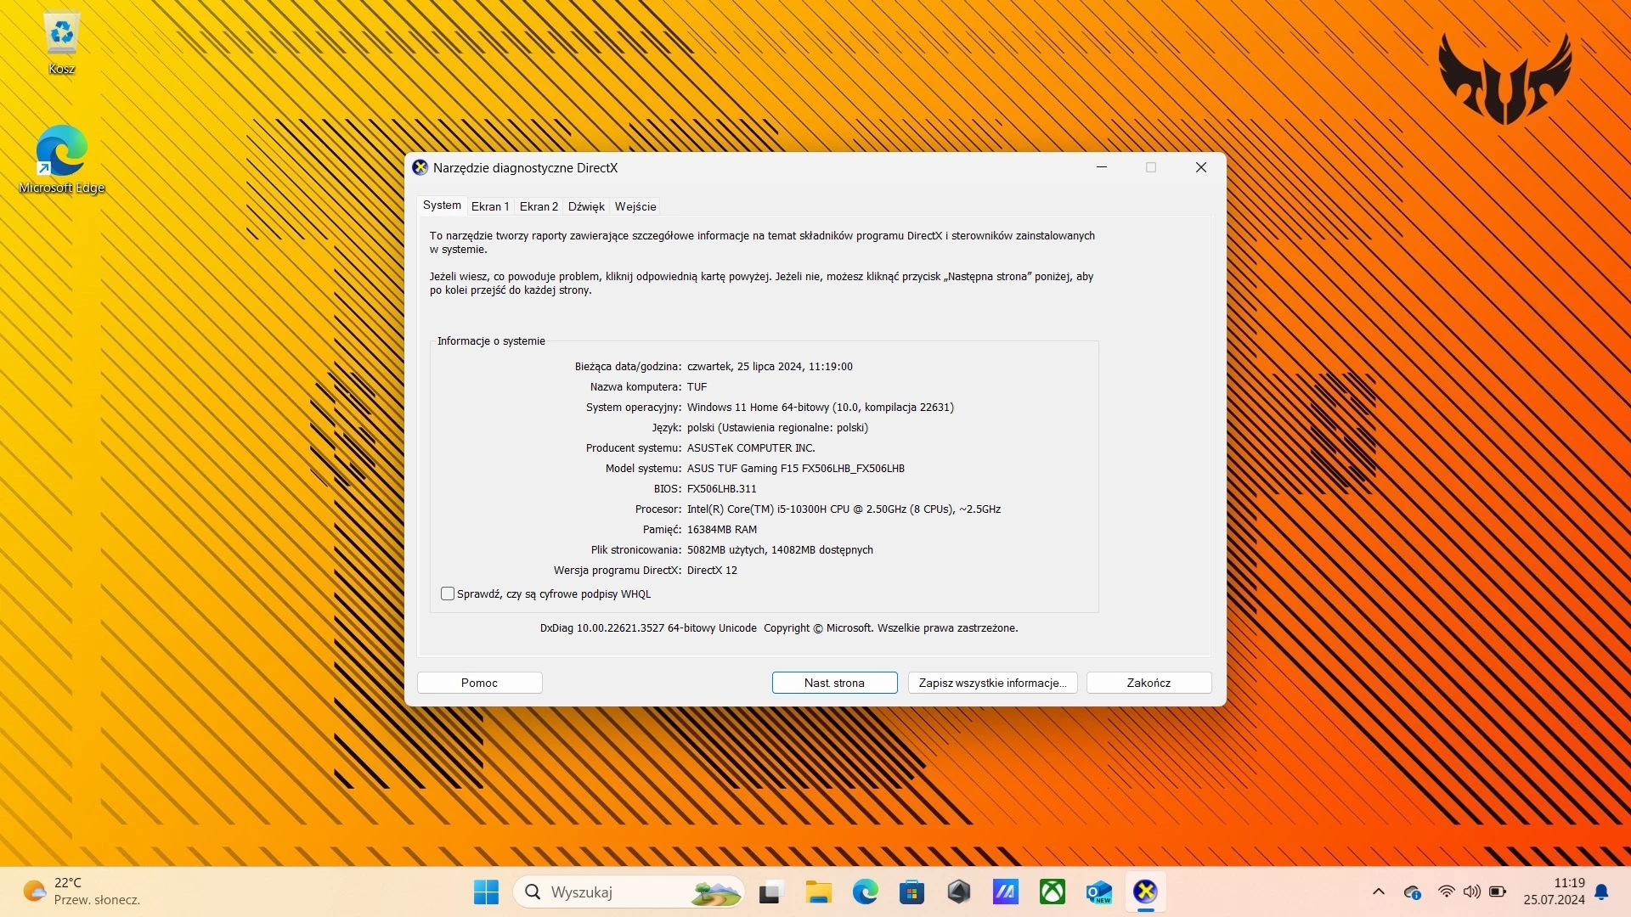The width and height of the screenshot is (1631, 917).
Task: Click the Task View taskbar icon
Action: (x=770, y=892)
